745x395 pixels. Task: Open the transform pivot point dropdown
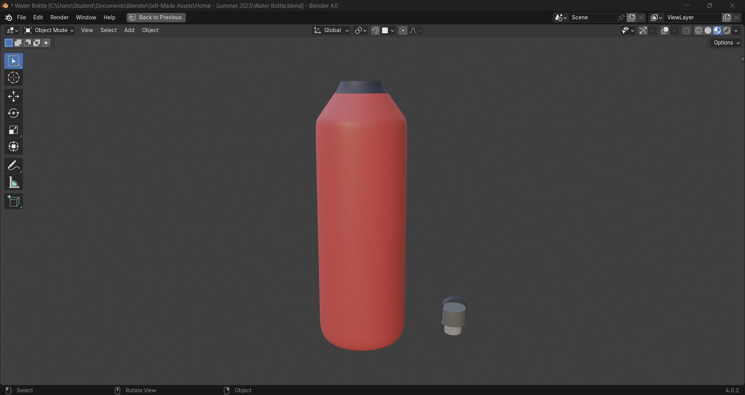[360, 30]
